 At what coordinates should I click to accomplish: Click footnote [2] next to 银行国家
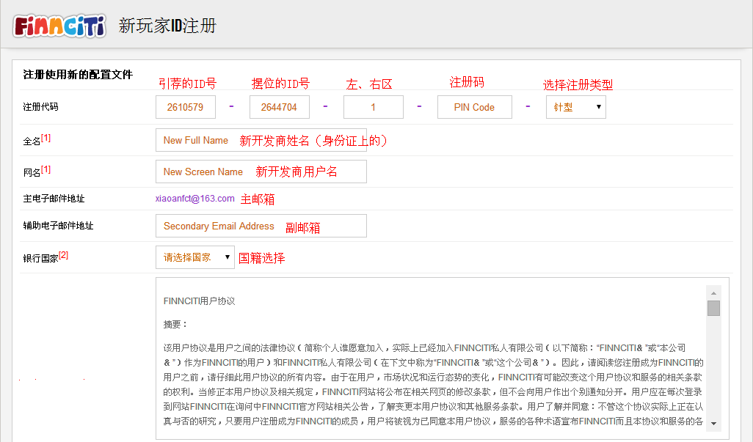[x=63, y=256]
